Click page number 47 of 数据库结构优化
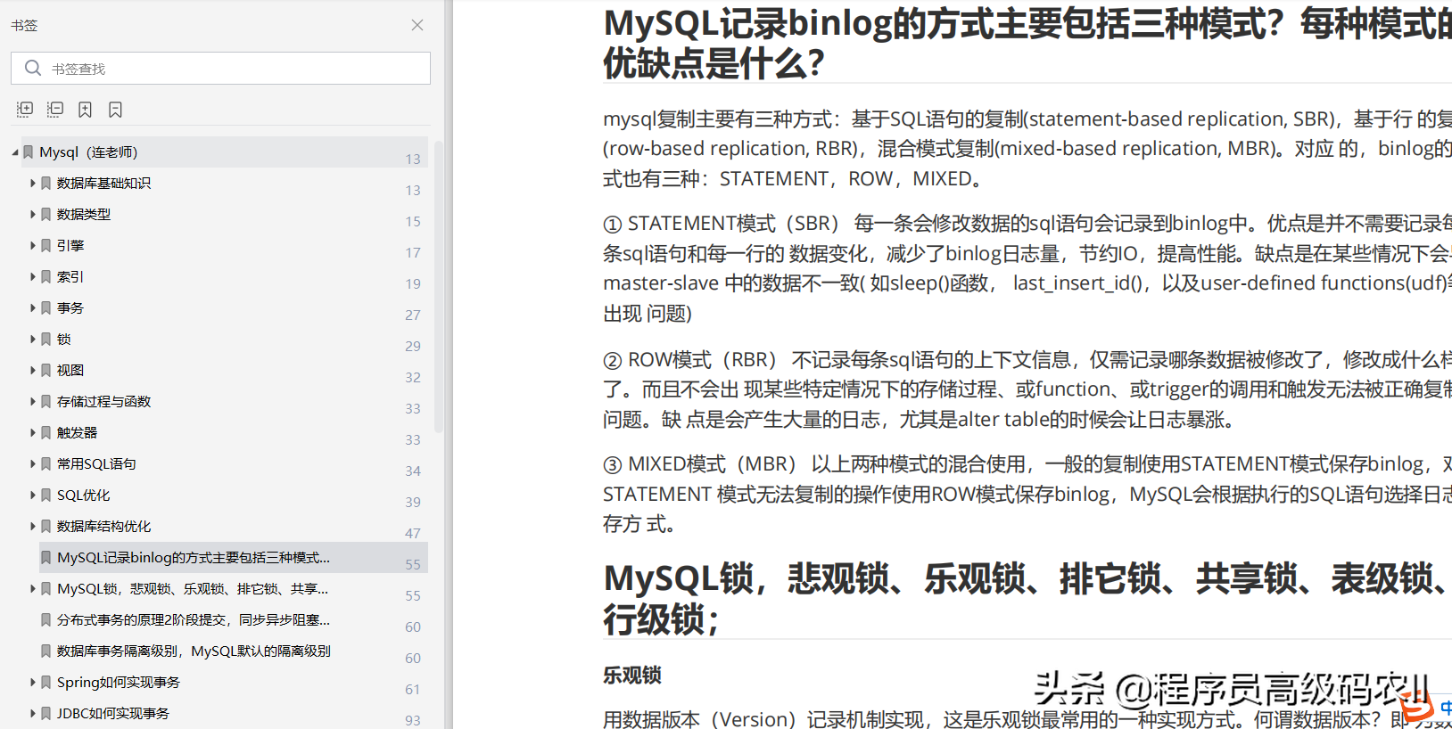 (x=413, y=533)
